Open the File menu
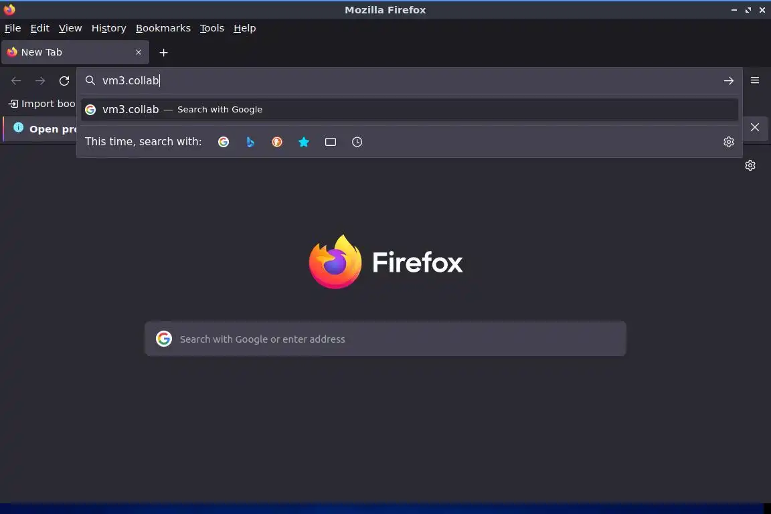Screen dimensions: 771x514 pyautogui.click(x=13, y=28)
